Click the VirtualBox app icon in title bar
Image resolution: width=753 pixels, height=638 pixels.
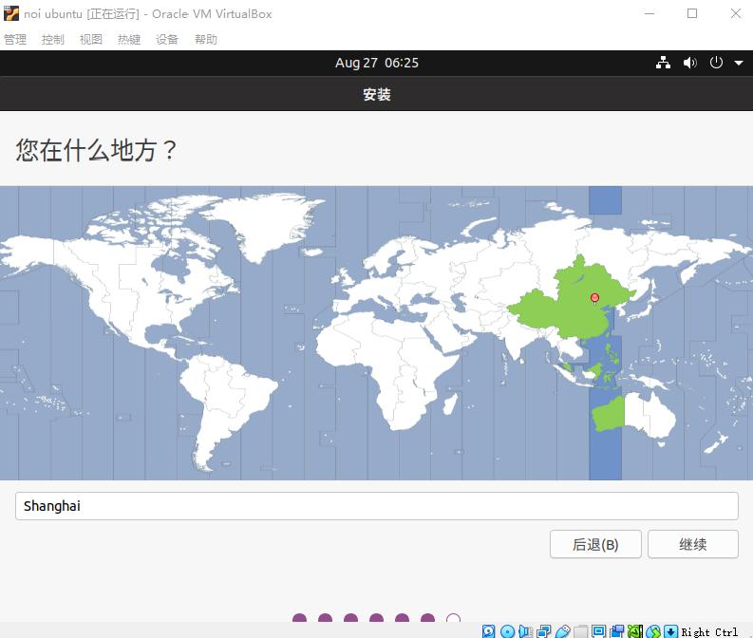11,13
